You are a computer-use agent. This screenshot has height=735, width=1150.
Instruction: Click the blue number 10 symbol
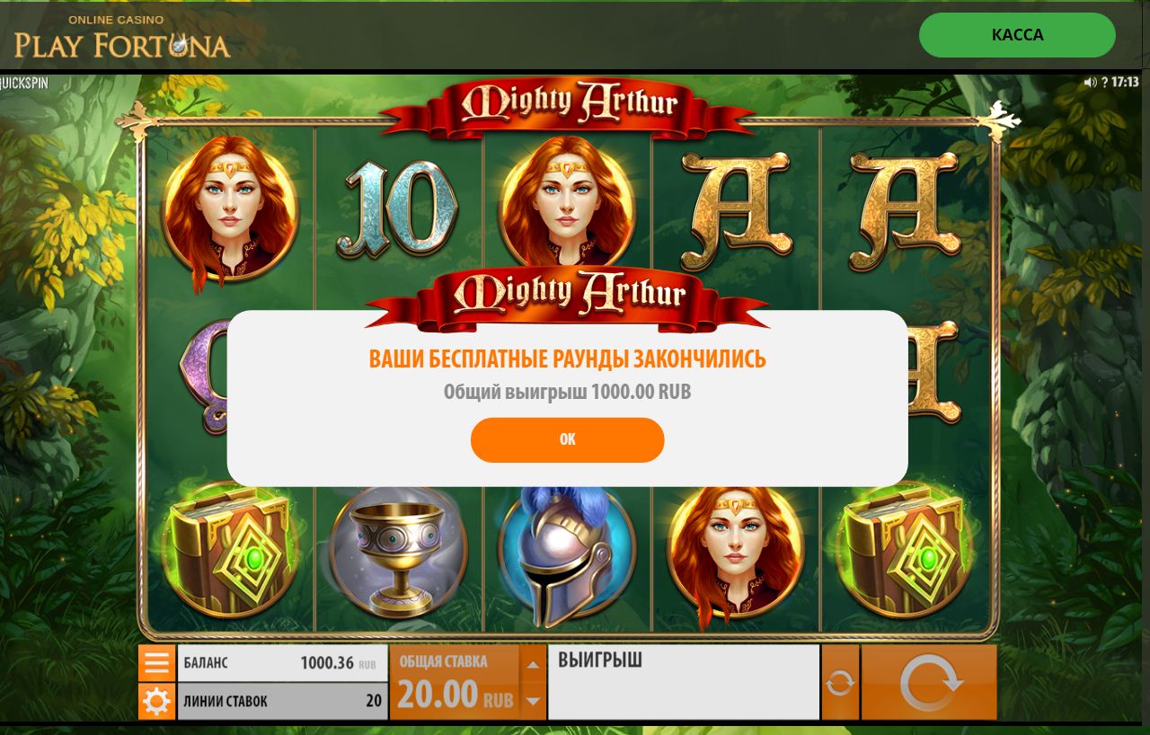click(x=398, y=208)
